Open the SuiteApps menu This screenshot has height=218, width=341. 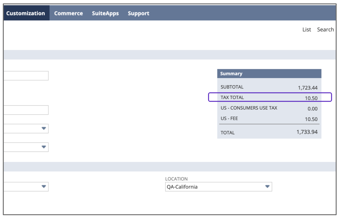[105, 13]
